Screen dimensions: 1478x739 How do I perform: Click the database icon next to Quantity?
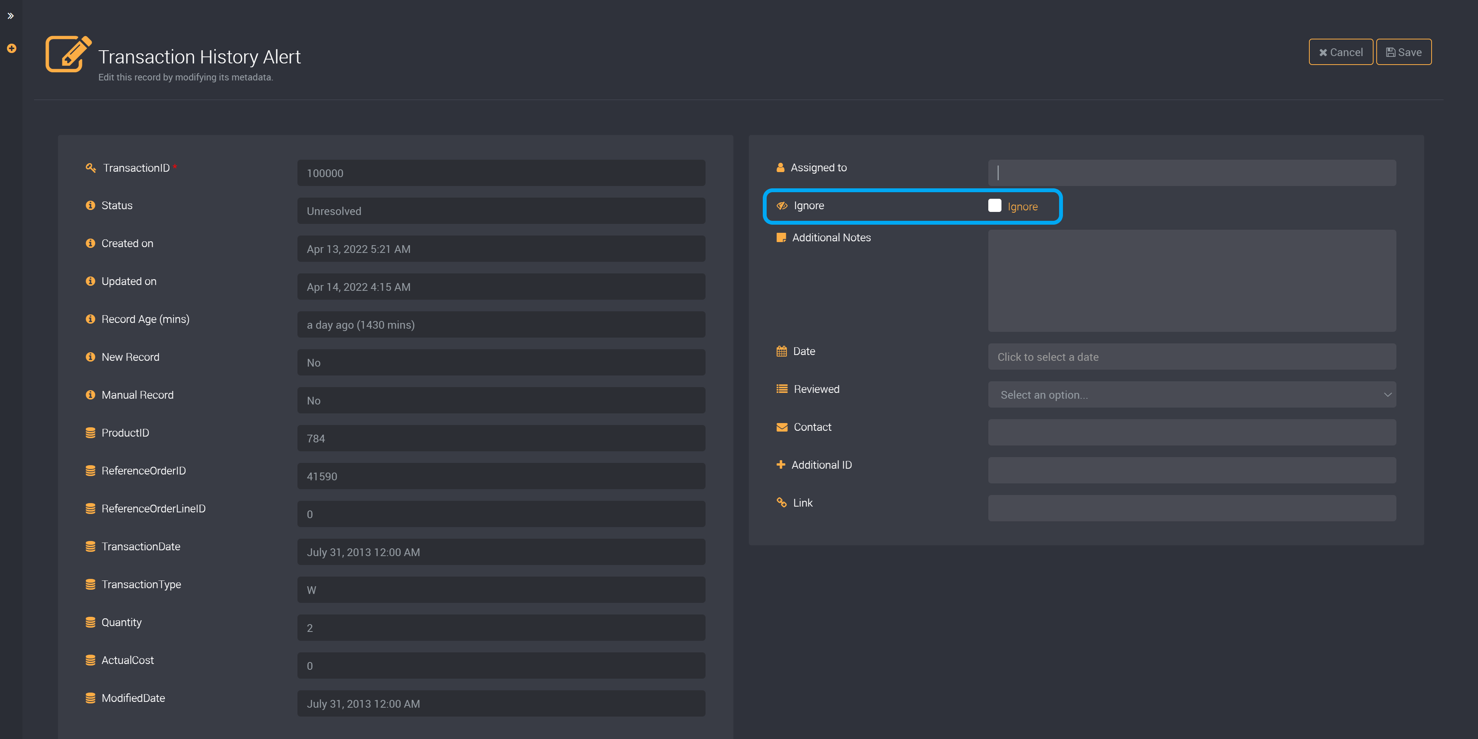(90, 622)
